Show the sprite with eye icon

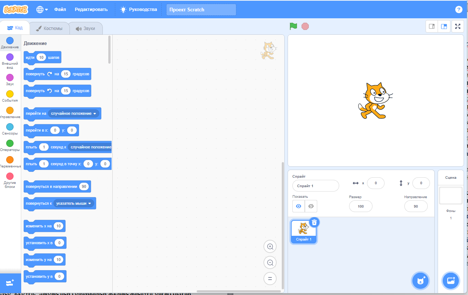click(x=299, y=206)
